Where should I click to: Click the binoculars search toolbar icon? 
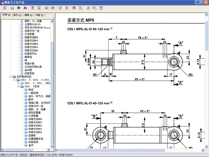tap(25, 8)
